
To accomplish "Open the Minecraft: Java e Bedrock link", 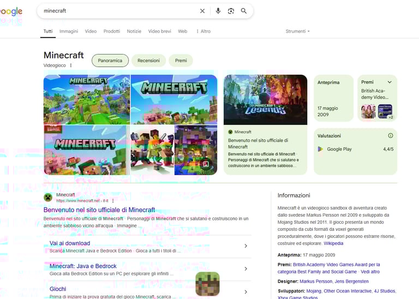I will (83, 266).
